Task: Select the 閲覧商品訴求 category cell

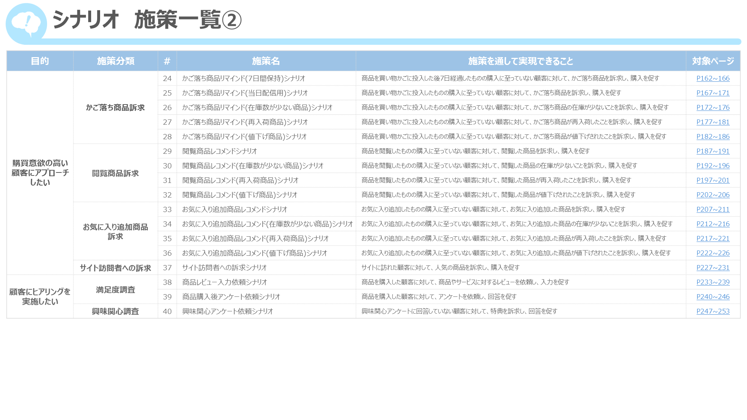Action: 115,173
